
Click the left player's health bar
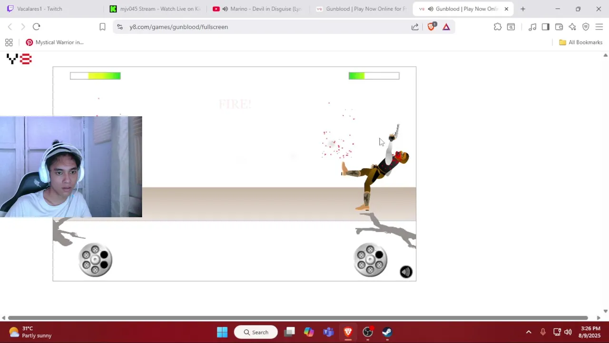(x=95, y=76)
